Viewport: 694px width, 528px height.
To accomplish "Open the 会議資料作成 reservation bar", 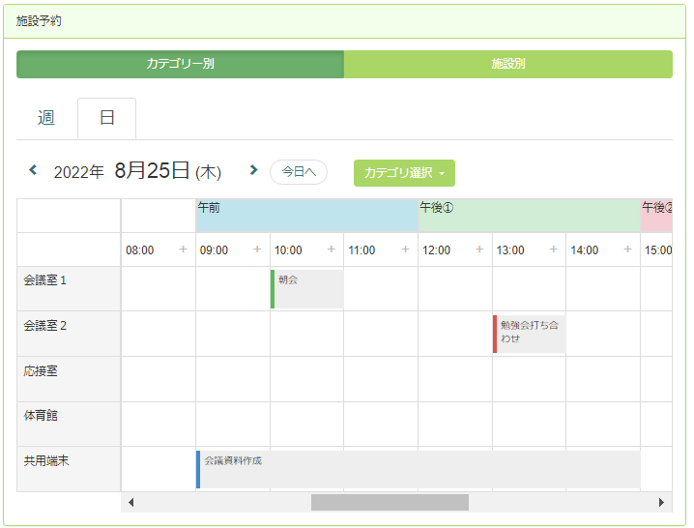I will click(418, 469).
